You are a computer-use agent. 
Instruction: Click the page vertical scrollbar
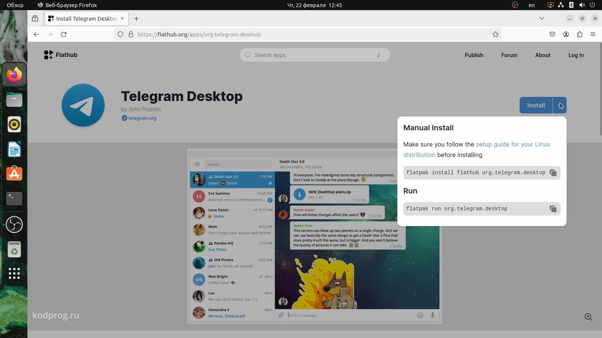(x=600, y=89)
